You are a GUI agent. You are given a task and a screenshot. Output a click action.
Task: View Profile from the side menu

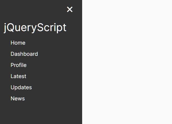[19, 65]
